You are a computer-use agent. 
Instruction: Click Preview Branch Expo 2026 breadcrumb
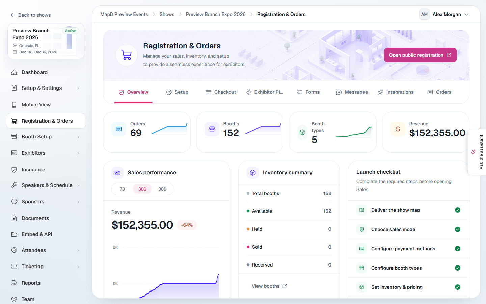(x=216, y=14)
